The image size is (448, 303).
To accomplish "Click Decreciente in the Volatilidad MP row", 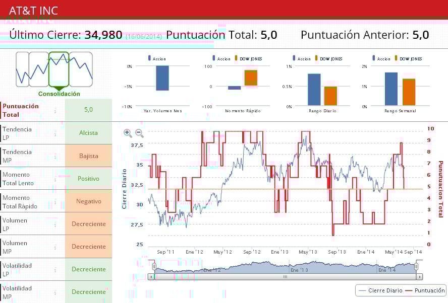I will pyautogui.click(x=89, y=292).
